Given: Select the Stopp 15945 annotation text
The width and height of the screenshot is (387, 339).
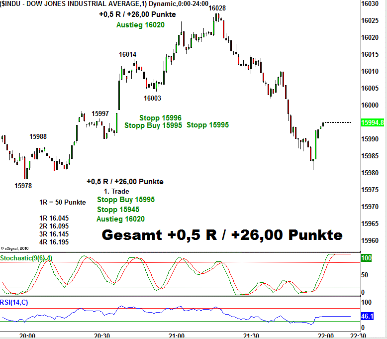Looking at the screenshot, I should 118,210.
